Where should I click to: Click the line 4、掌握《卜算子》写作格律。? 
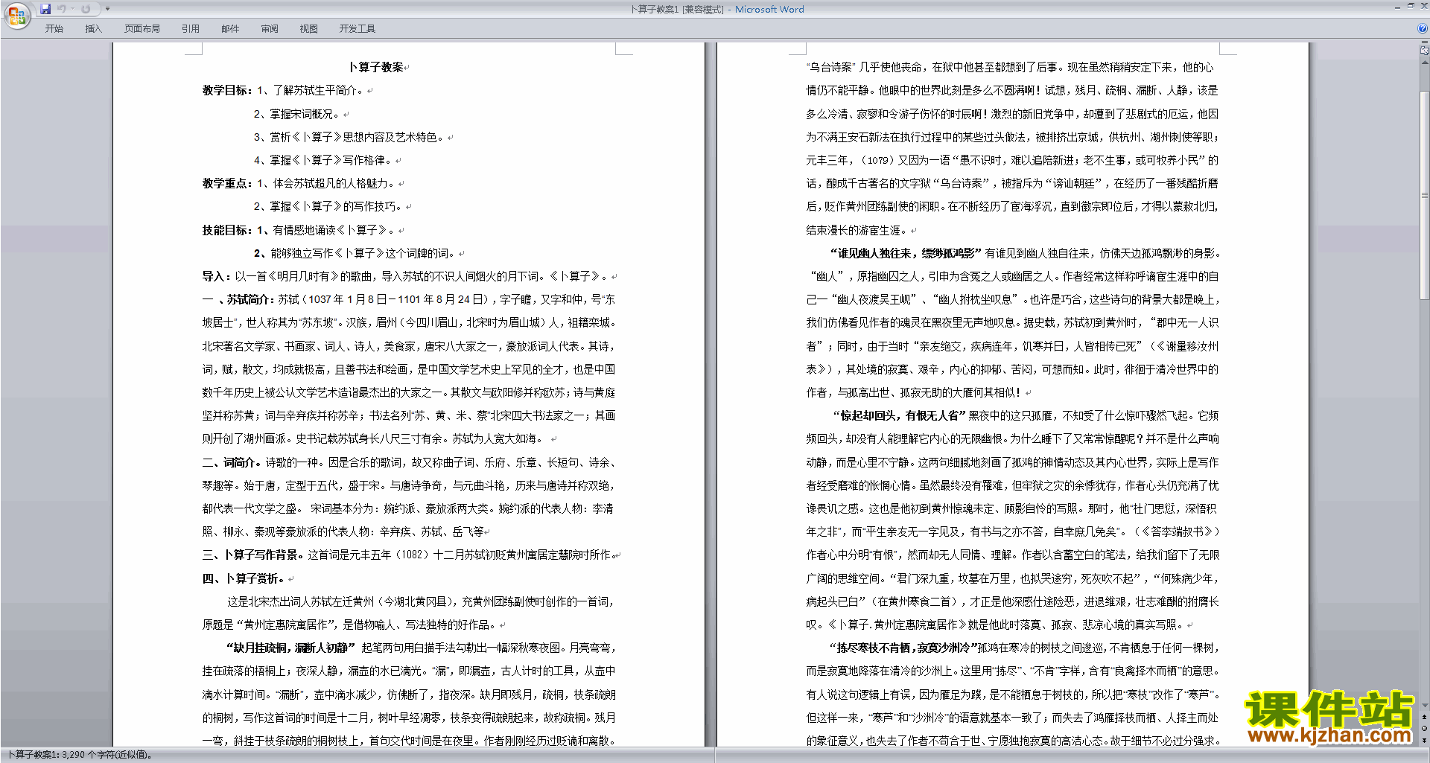click(322, 160)
